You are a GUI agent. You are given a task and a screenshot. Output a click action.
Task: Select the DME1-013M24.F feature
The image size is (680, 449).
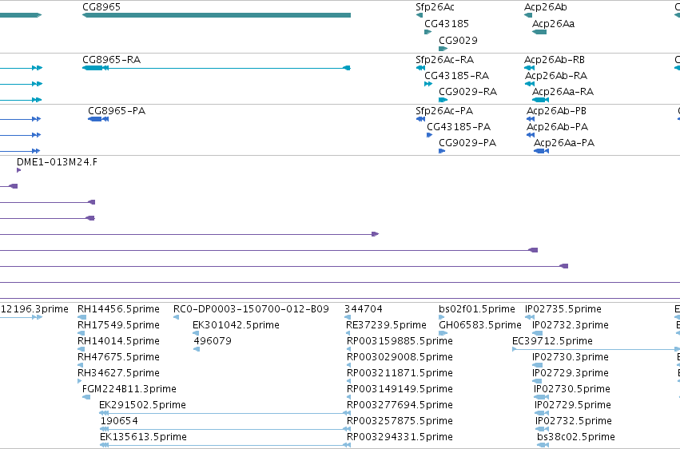pos(18,170)
